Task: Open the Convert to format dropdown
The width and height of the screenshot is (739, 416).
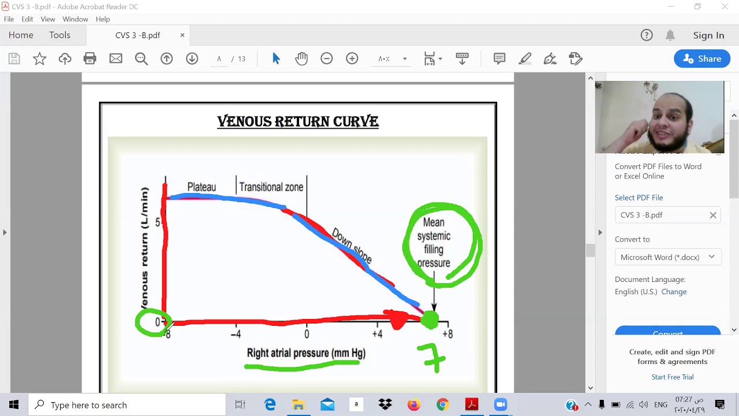Action: click(668, 257)
